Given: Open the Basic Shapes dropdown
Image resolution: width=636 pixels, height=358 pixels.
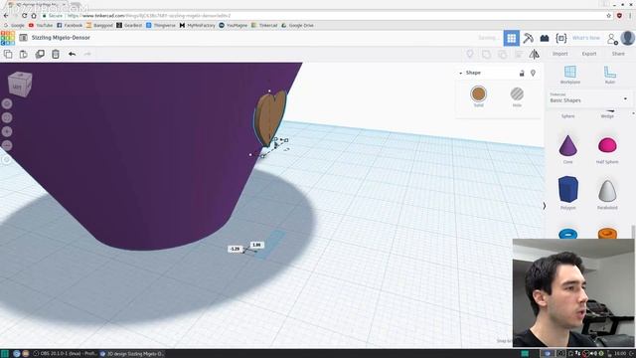Looking at the screenshot, I should click(589, 98).
